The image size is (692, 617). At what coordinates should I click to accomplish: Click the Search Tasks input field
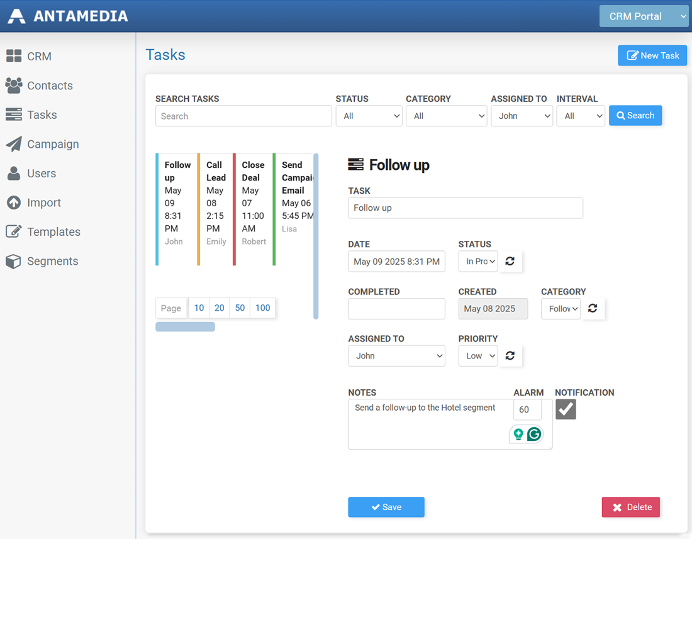(x=243, y=116)
